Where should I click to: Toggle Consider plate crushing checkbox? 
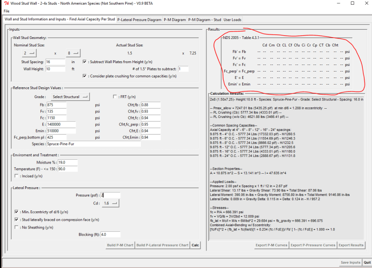85,76
